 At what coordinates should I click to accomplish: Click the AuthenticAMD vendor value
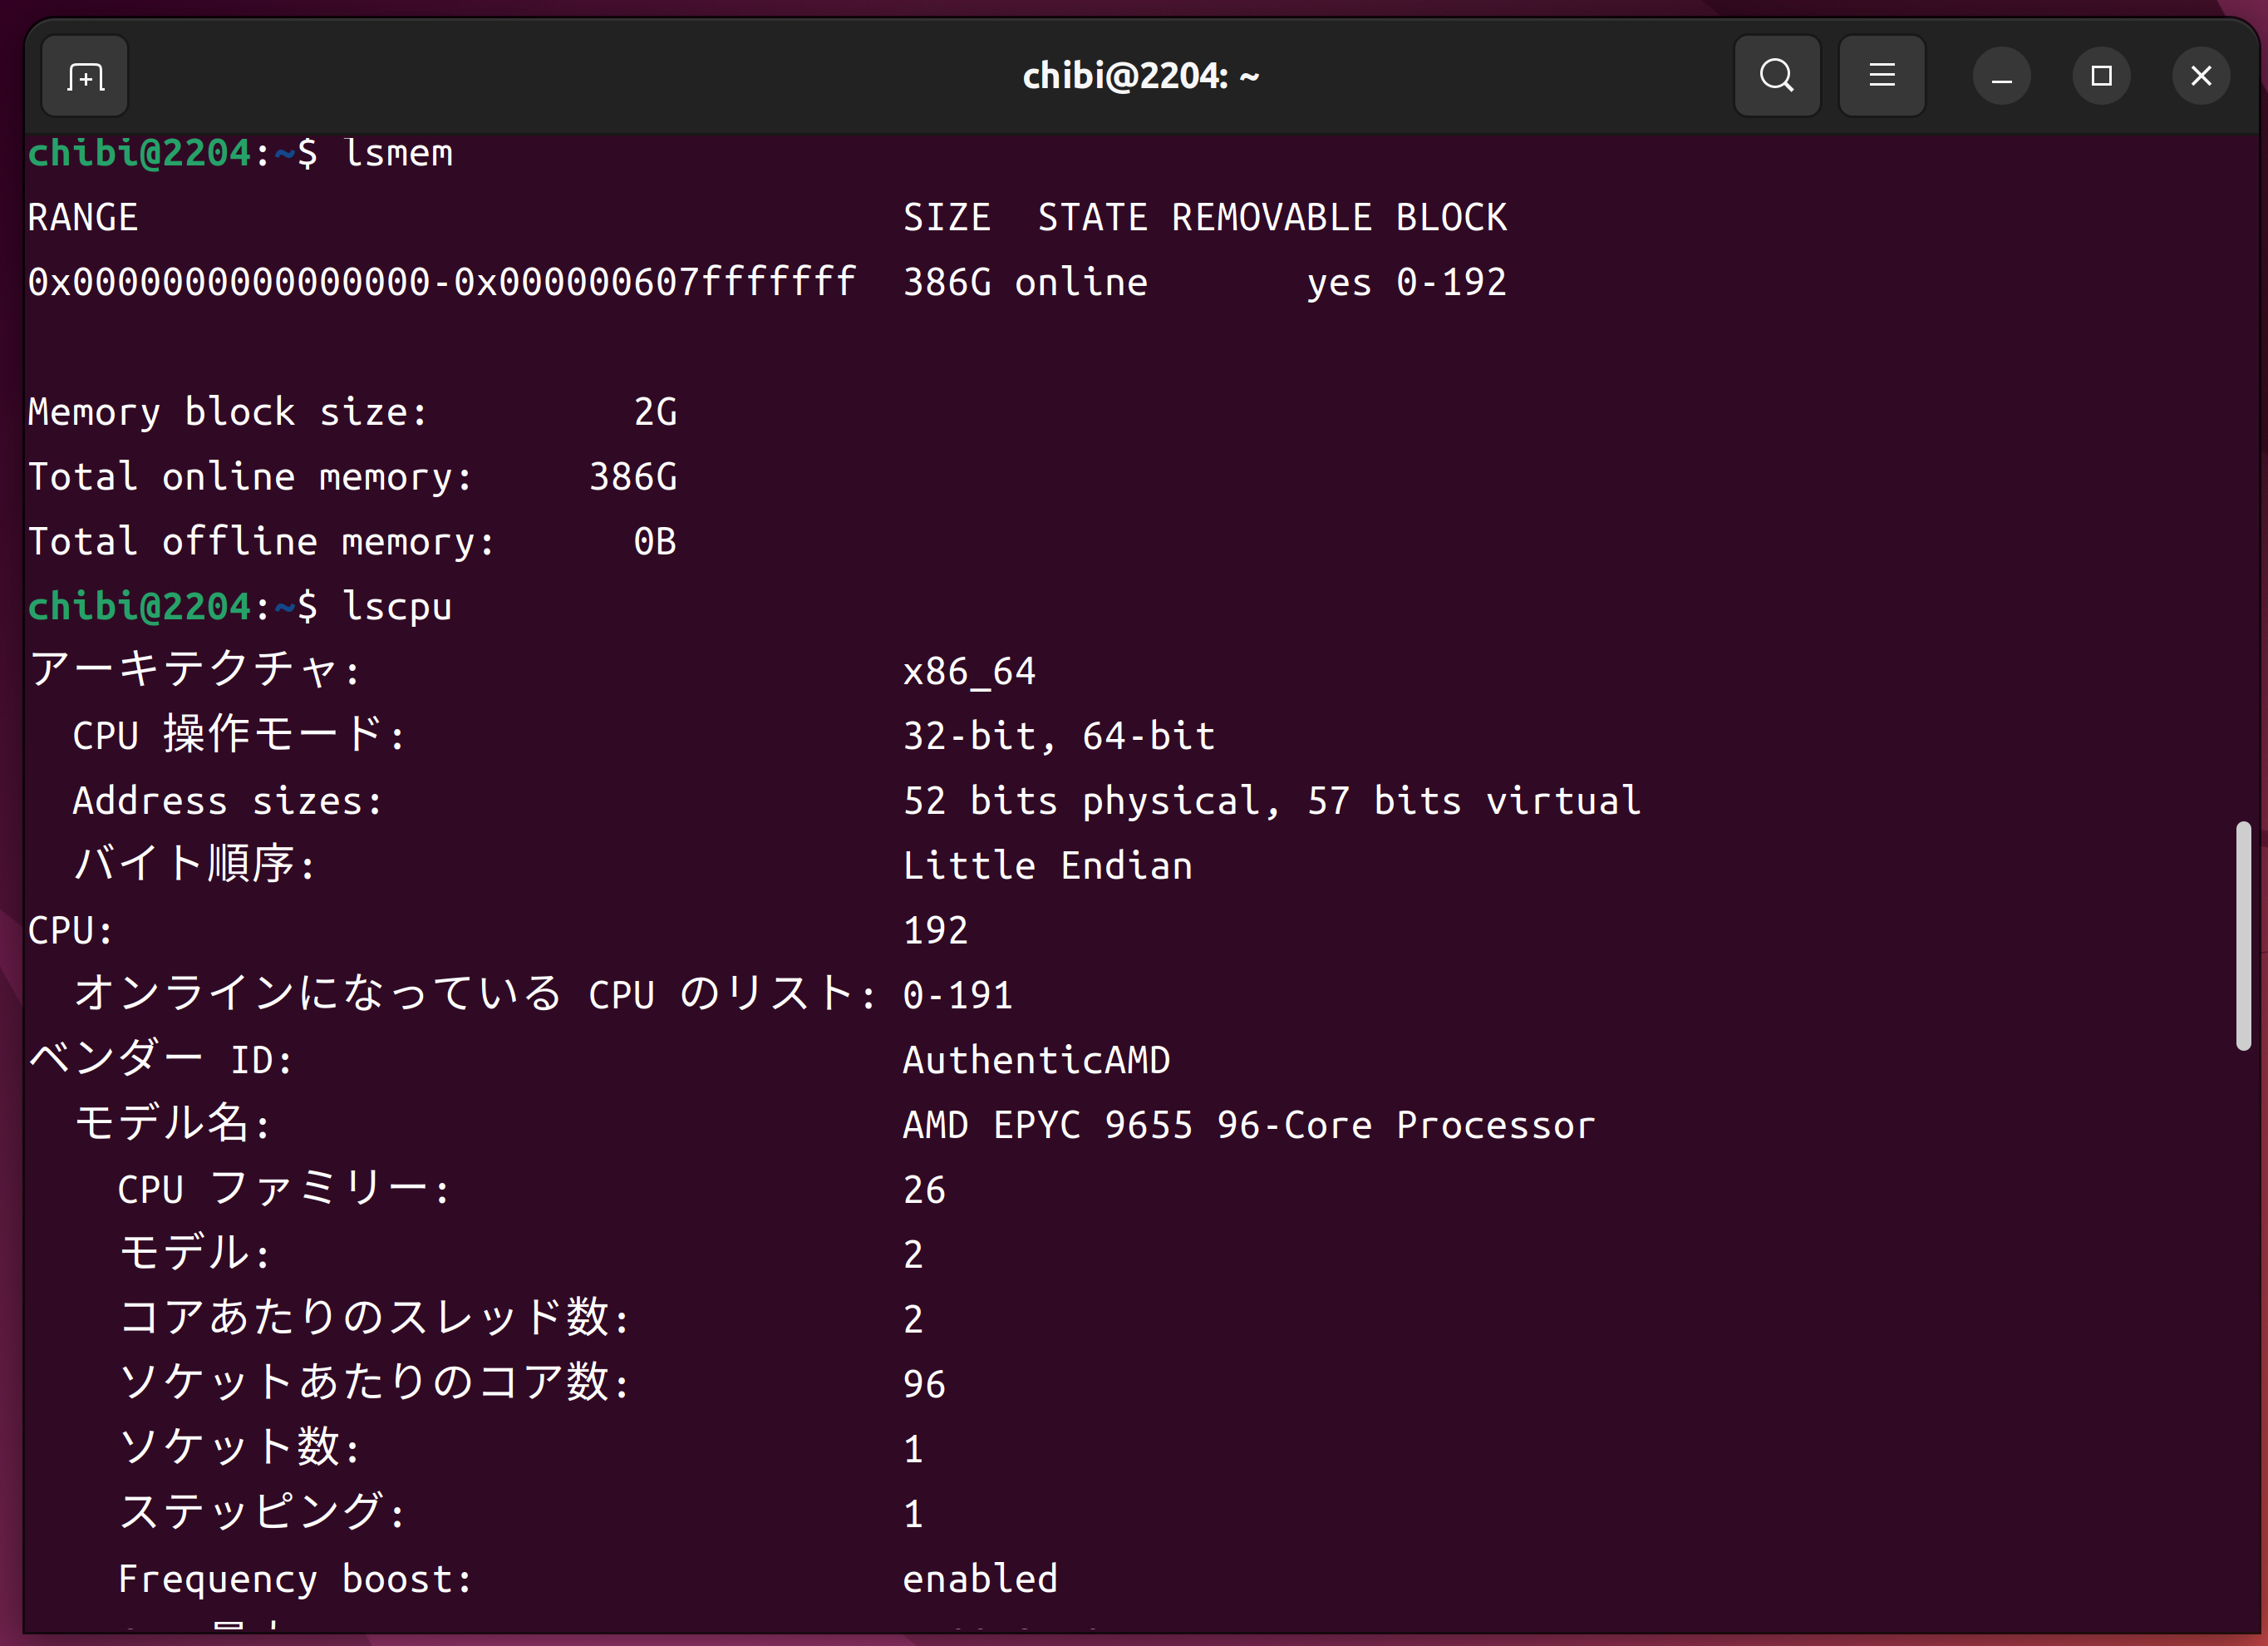pyautogui.click(x=1036, y=1060)
